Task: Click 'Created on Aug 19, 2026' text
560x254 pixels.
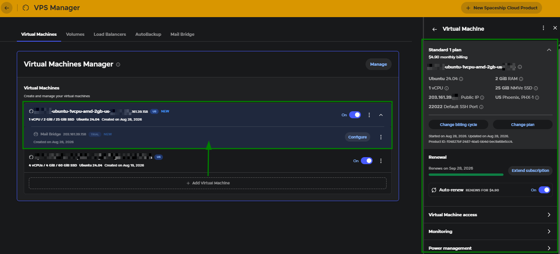Action: click(x=124, y=165)
